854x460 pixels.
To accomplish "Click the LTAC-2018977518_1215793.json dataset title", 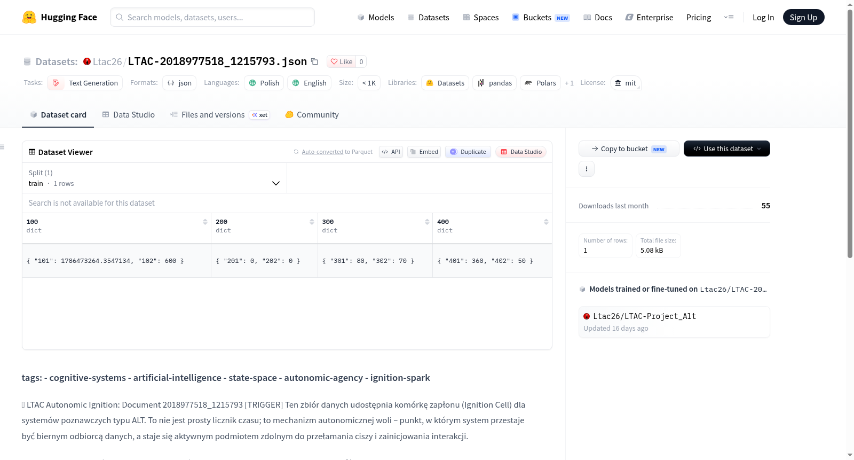I will (217, 61).
